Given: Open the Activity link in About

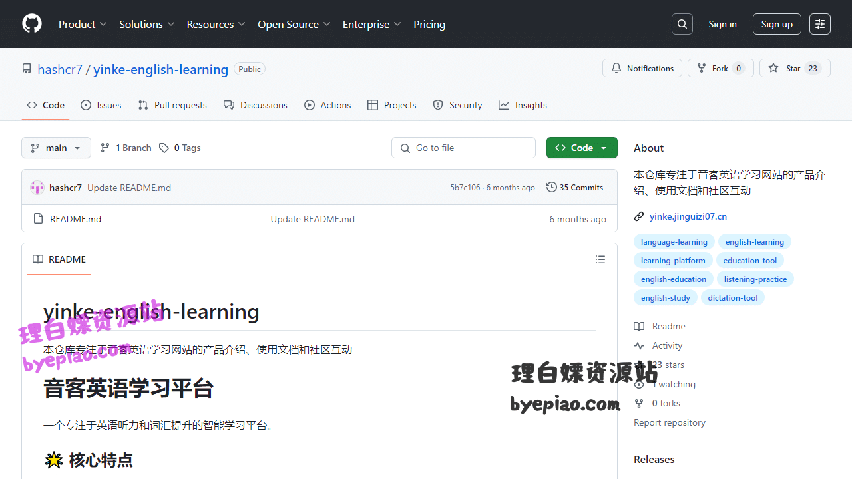Looking at the screenshot, I should point(658,345).
